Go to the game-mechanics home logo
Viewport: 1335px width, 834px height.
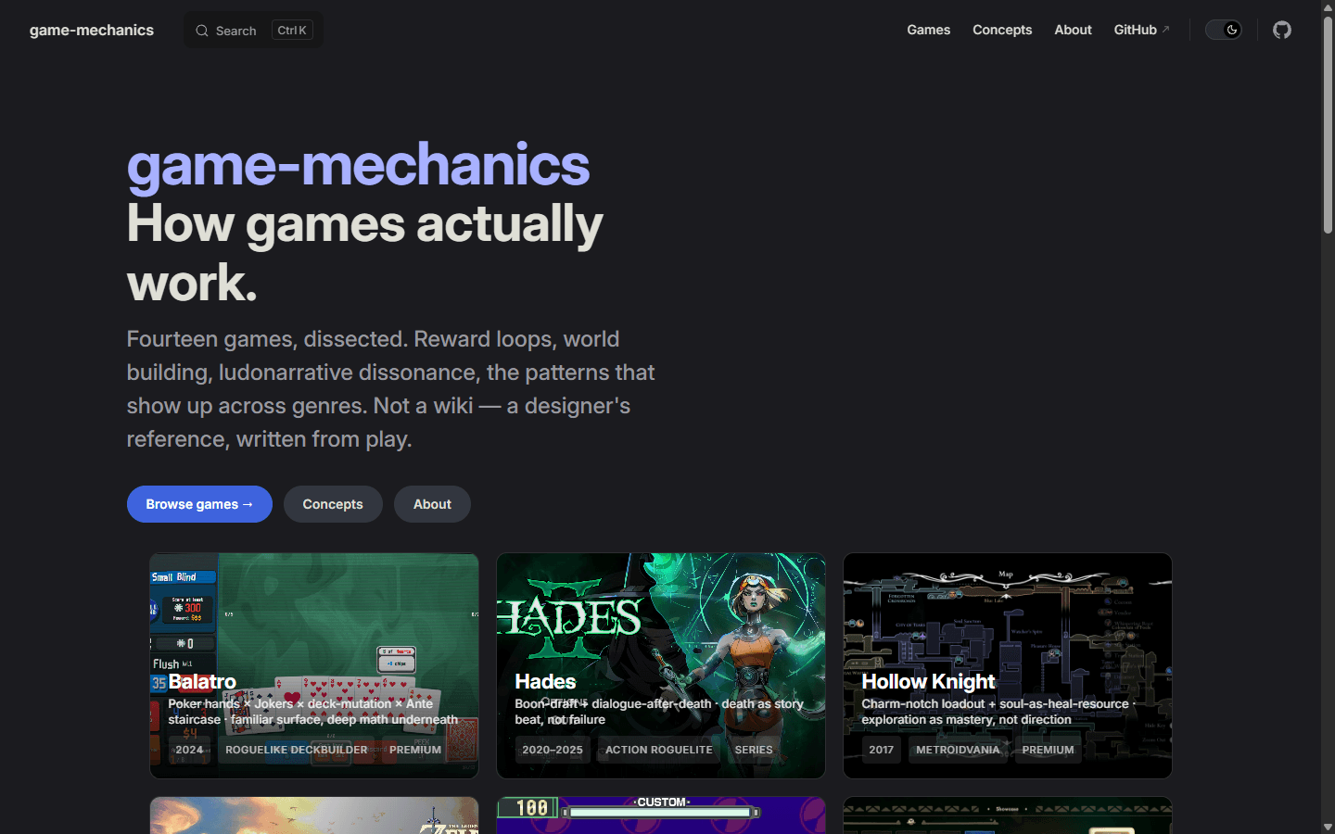coord(92,30)
